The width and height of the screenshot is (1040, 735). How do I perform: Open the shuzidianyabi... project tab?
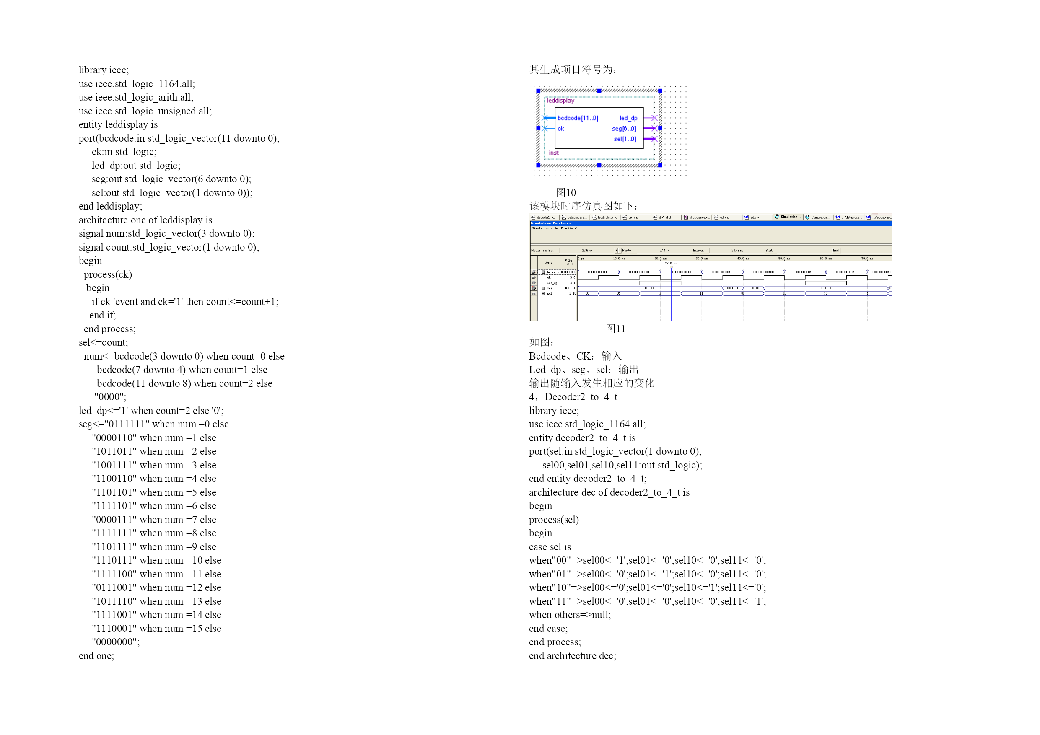pyautogui.click(x=697, y=218)
